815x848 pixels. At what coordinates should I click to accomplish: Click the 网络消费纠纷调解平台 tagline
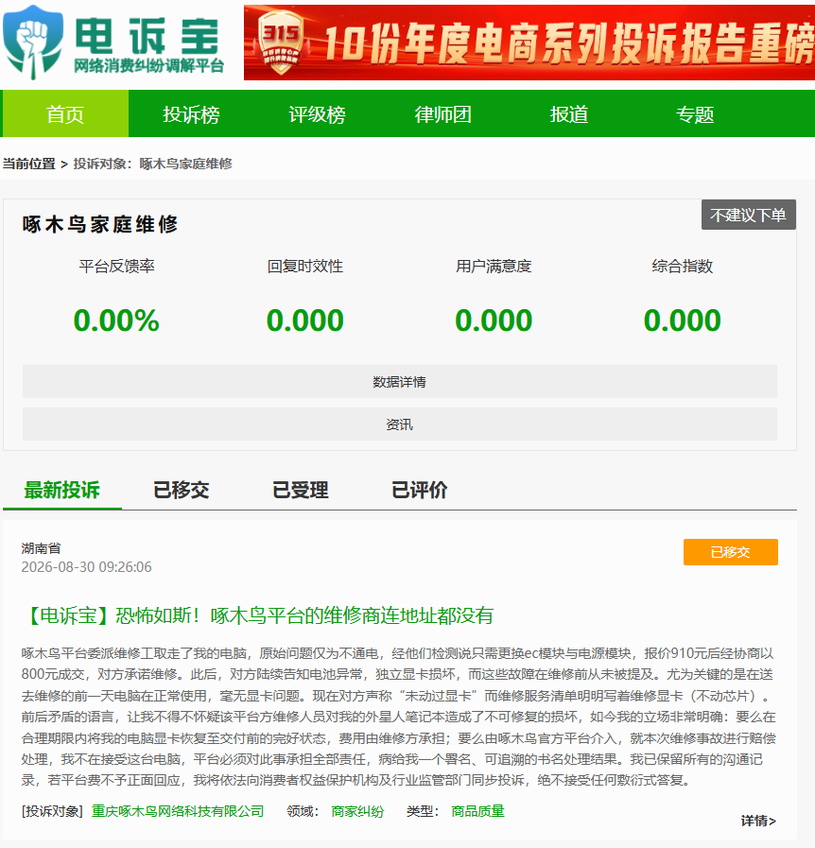point(148,66)
